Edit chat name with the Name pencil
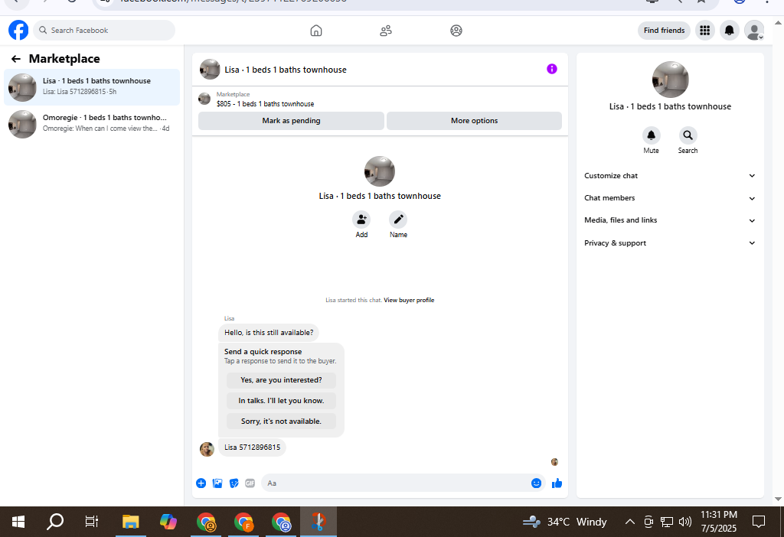The width and height of the screenshot is (784, 537). click(x=398, y=220)
